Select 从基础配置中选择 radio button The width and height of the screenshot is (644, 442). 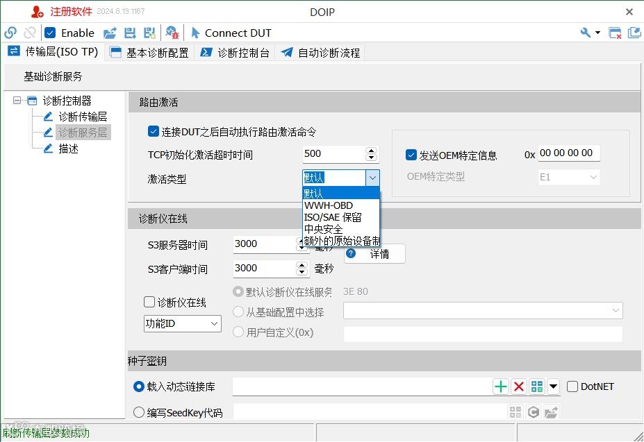(x=238, y=312)
